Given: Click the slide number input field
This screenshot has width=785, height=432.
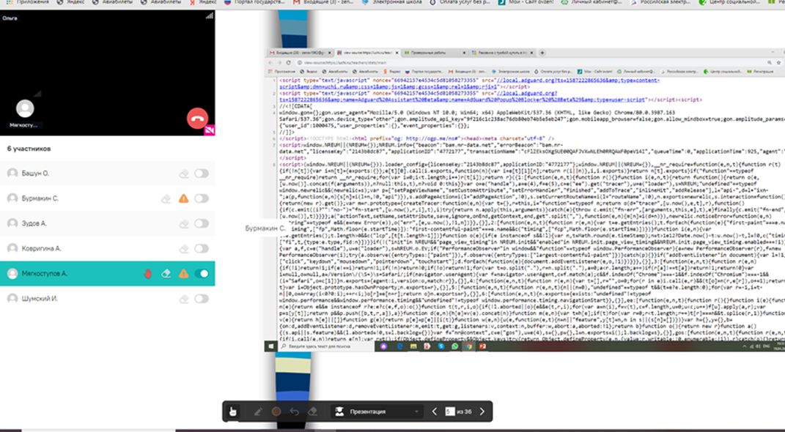Looking at the screenshot, I should [x=449, y=411].
